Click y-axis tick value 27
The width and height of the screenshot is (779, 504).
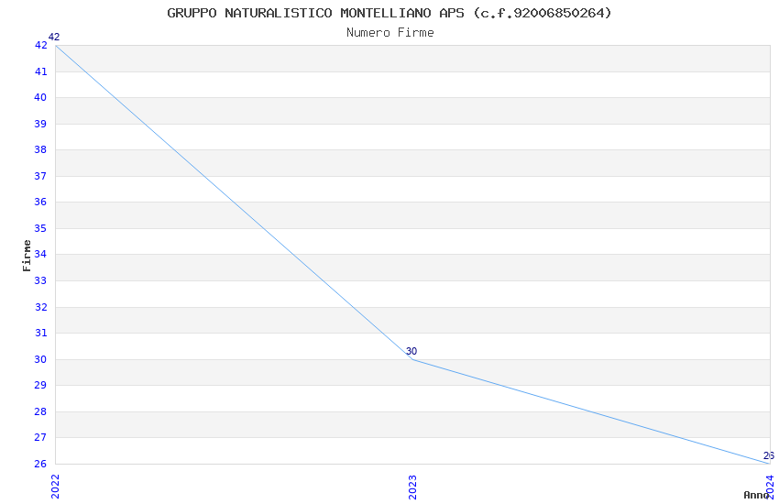tap(40, 437)
